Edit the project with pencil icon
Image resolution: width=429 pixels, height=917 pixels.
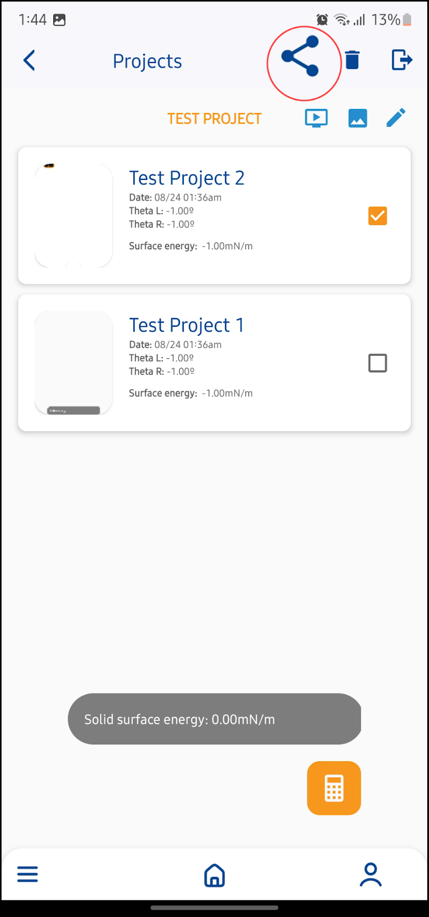coord(396,118)
